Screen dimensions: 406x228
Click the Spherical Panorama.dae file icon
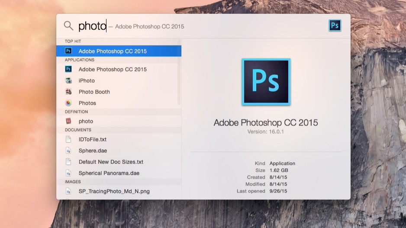pyautogui.click(x=68, y=173)
